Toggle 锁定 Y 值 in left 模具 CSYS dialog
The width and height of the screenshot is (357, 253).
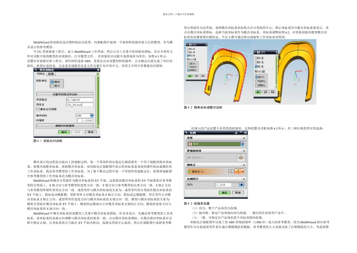pyautogui.click(x=188, y=52)
